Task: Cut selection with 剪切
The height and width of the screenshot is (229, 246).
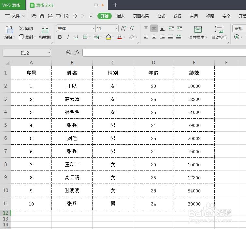Action: click(x=26, y=28)
